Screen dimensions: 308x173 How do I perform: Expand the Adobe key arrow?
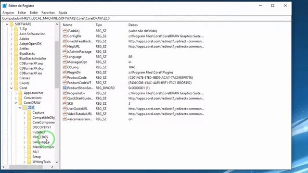(x=12, y=39)
